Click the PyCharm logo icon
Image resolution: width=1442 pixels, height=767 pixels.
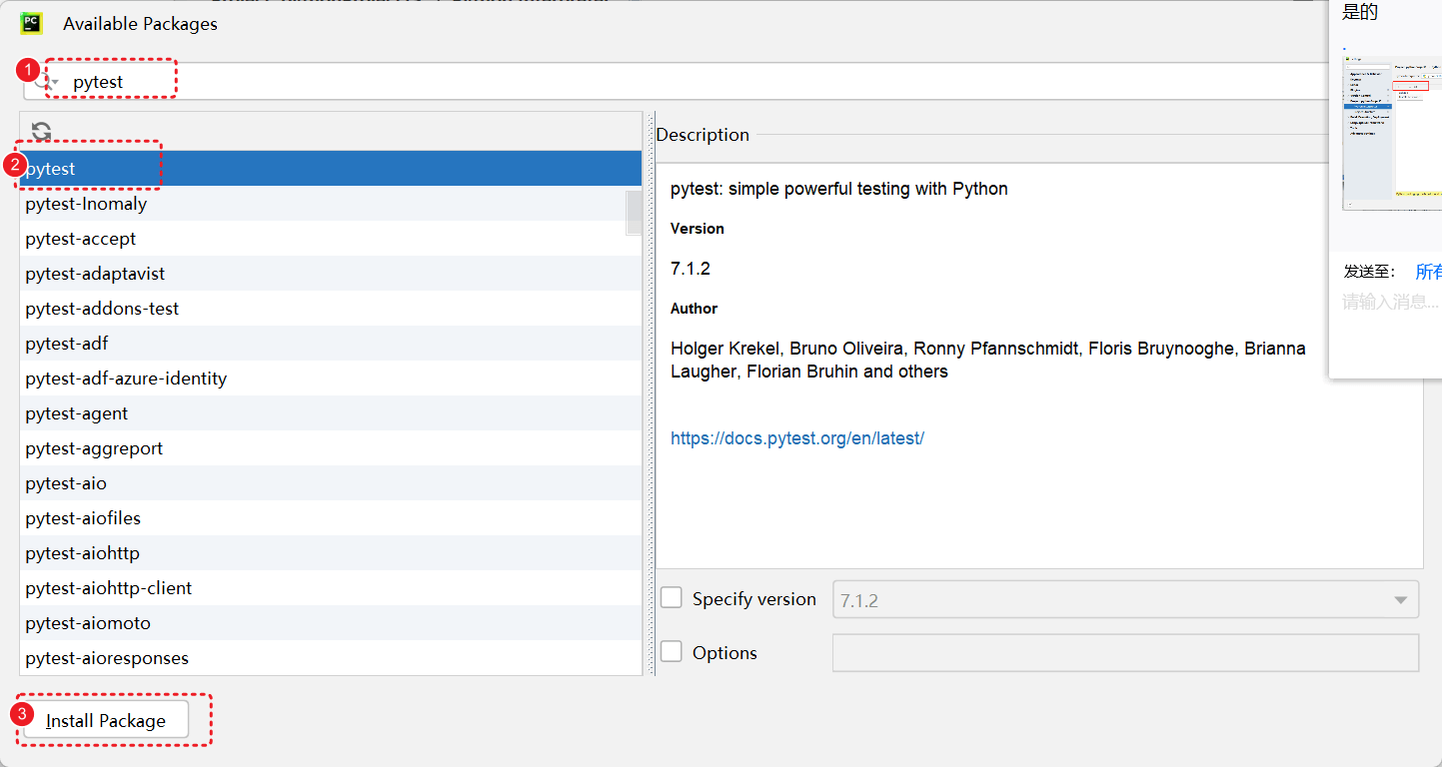pyautogui.click(x=31, y=23)
